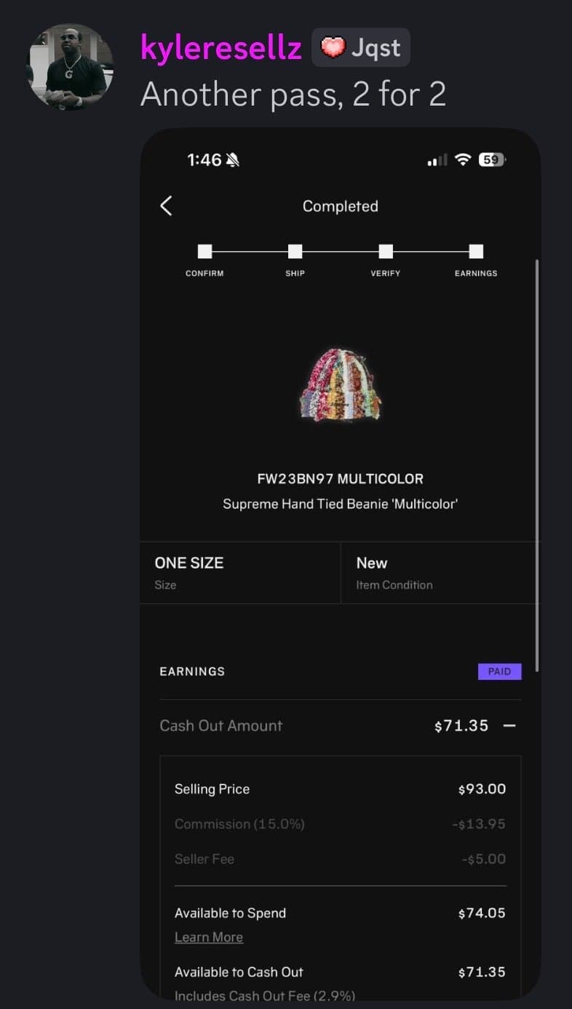Open kyleresellz profile avatar

pos(71,67)
